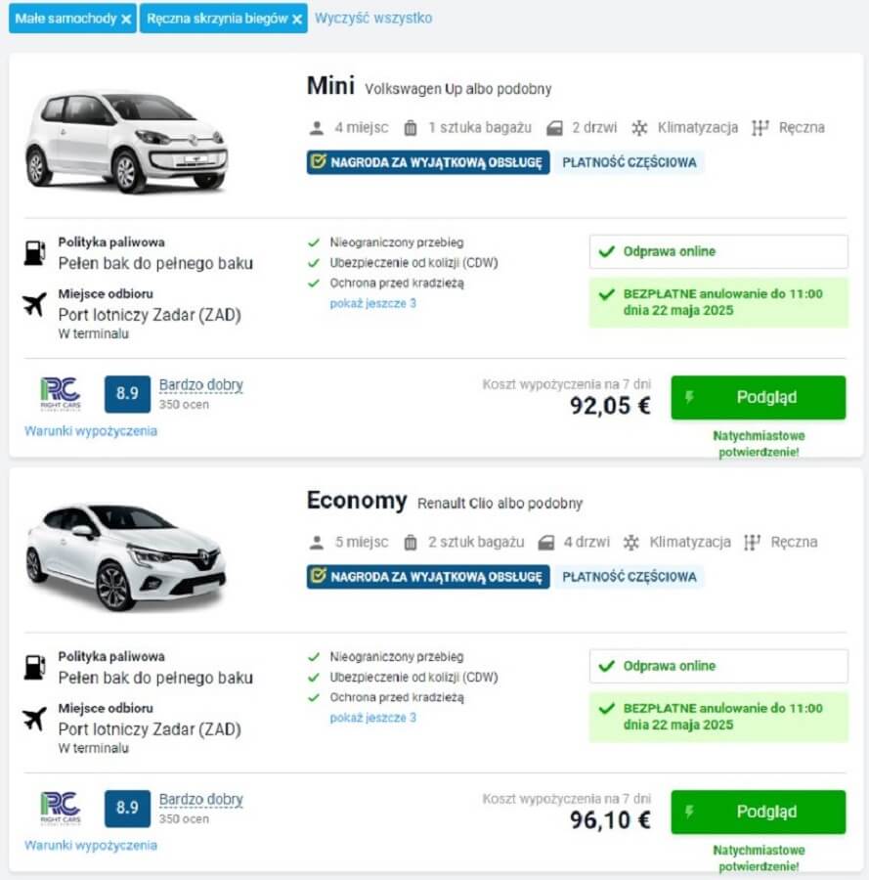869x880 pixels.
Task: Click the airplane icon in Economy offer
Action: coord(34,719)
